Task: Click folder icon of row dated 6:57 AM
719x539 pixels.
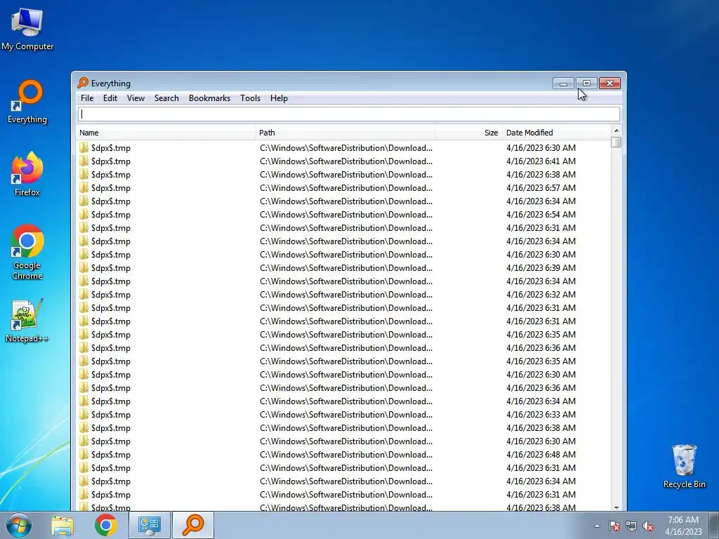Action: pyautogui.click(x=84, y=188)
